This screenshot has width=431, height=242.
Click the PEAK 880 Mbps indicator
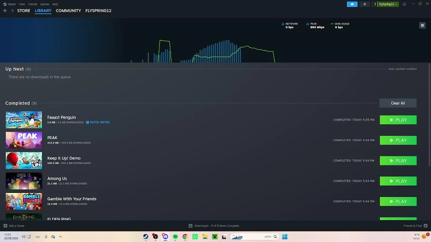315,26
